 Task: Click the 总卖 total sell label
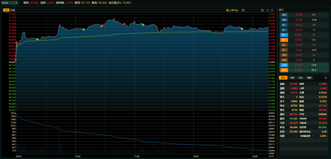(284, 65)
